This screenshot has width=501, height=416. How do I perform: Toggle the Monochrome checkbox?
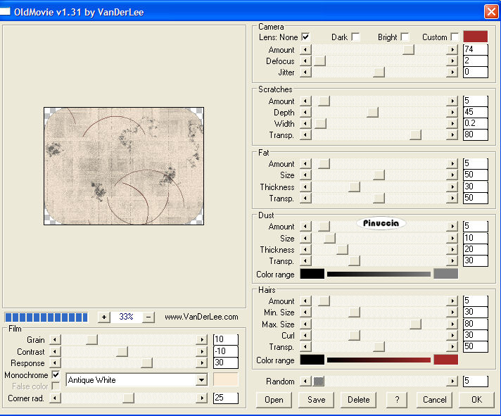click(56, 375)
